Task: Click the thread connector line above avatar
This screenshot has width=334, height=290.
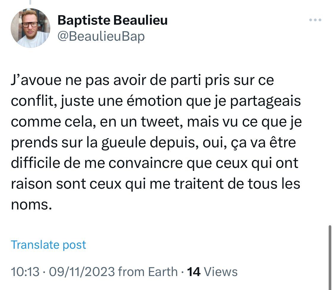Action: click(x=30, y=2)
